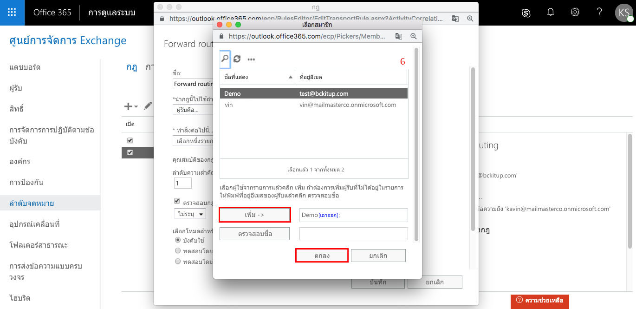Open องค์กร in sidebar
The width and height of the screenshot is (636, 309).
tap(20, 162)
